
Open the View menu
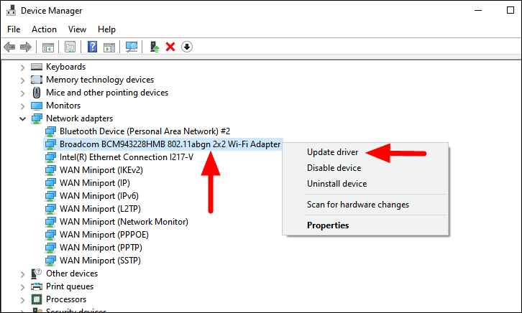click(x=77, y=29)
